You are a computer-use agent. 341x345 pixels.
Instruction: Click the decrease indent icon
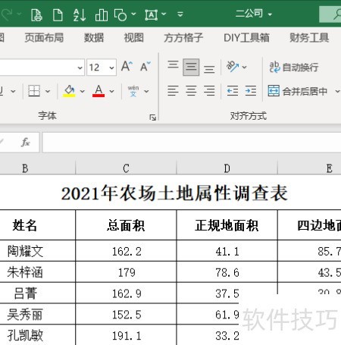click(x=233, y=91)
